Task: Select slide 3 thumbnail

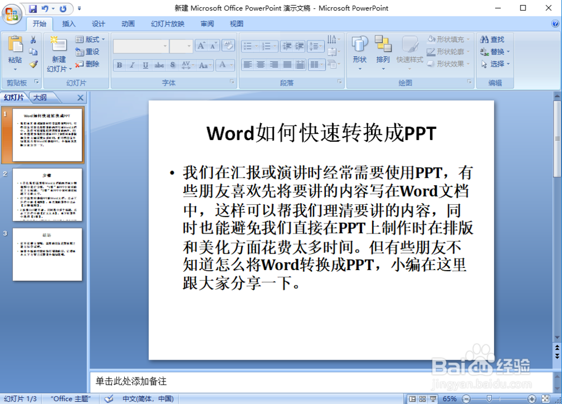Action: (x=47, y=254)
